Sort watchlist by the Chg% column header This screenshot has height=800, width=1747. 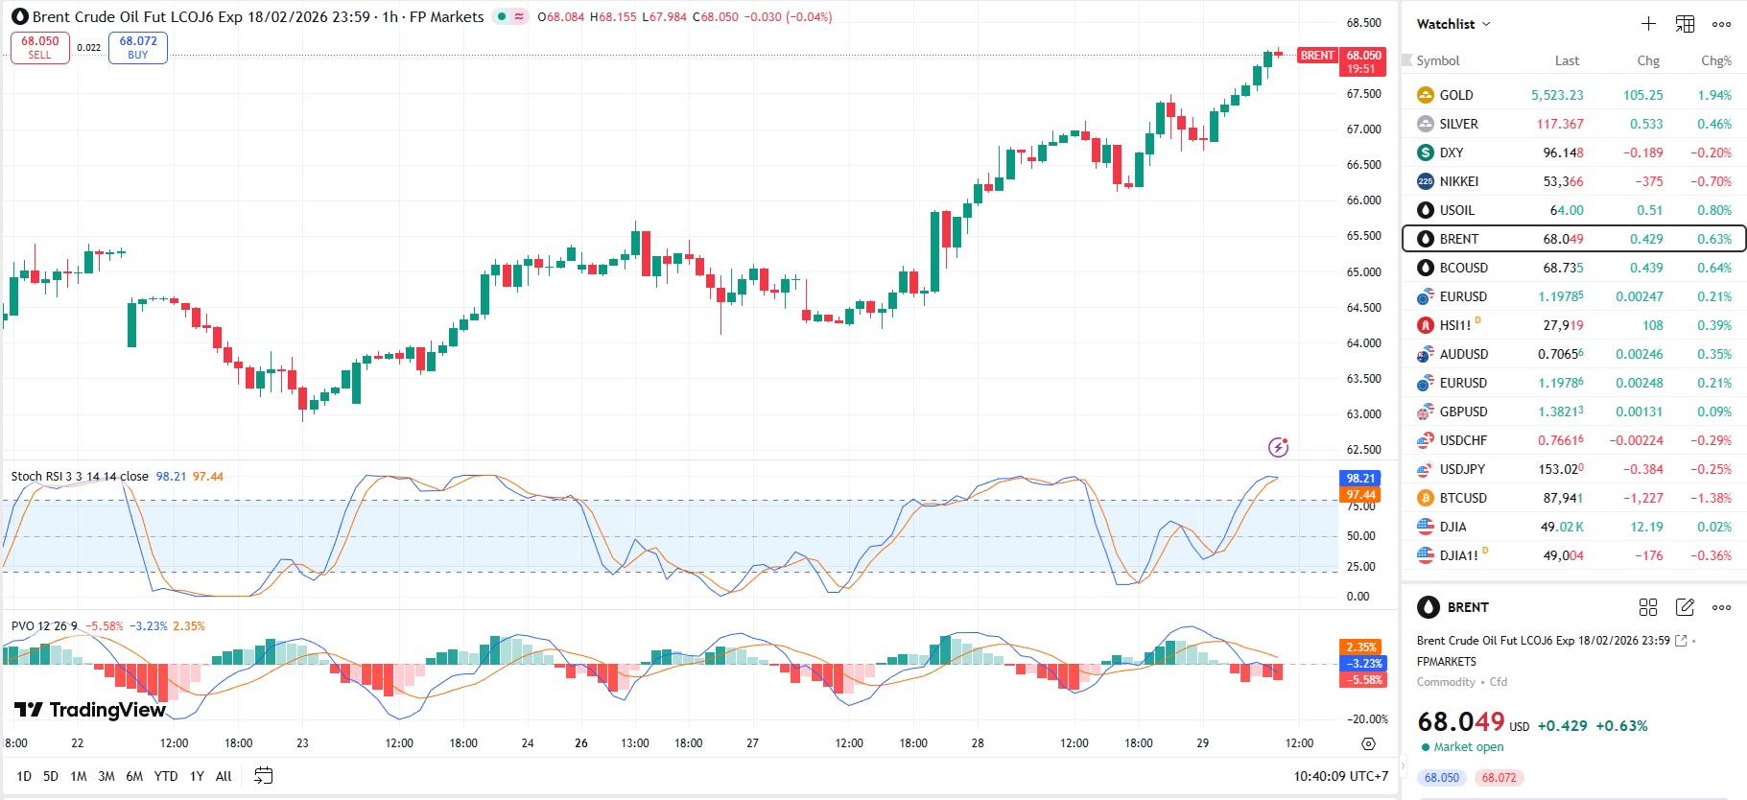coord(1715,60)
